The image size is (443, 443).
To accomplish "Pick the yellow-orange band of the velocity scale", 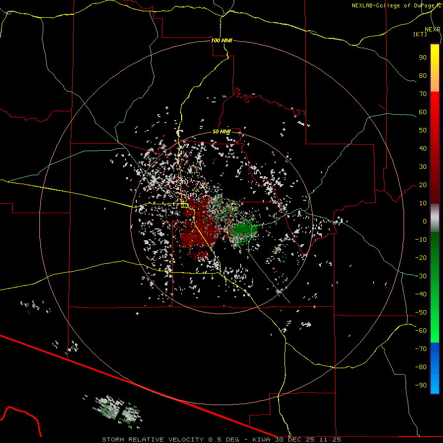I will pos(435,68).
